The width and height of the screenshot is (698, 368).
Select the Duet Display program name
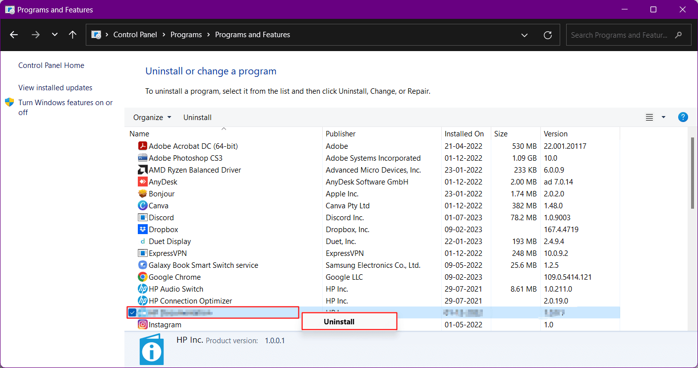170,242
